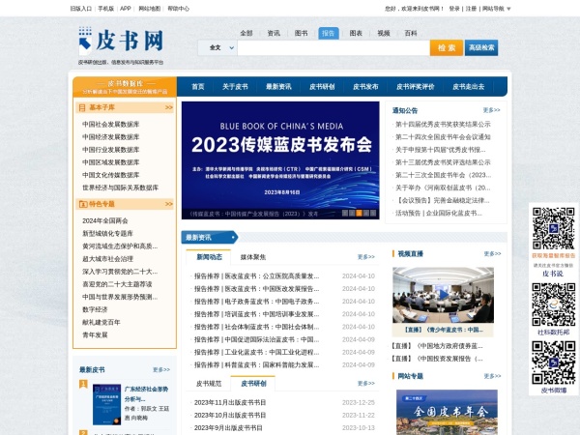The image size is (580, 435).
Task: Select the 图表 search category tab
Action: point(356,33)
